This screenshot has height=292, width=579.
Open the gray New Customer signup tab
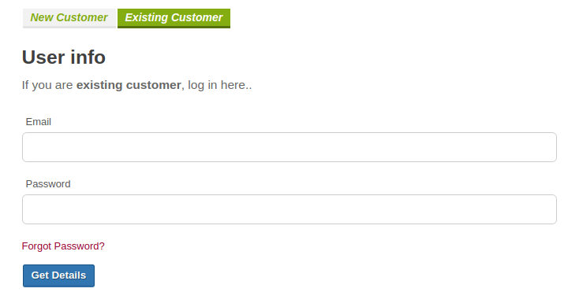point(69,18)
